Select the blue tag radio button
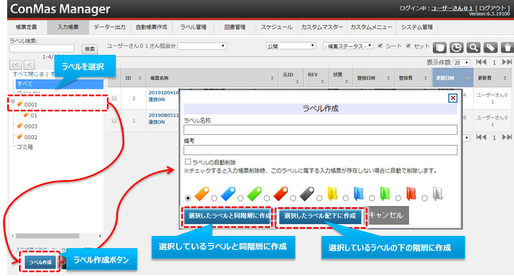 (214, 198)
